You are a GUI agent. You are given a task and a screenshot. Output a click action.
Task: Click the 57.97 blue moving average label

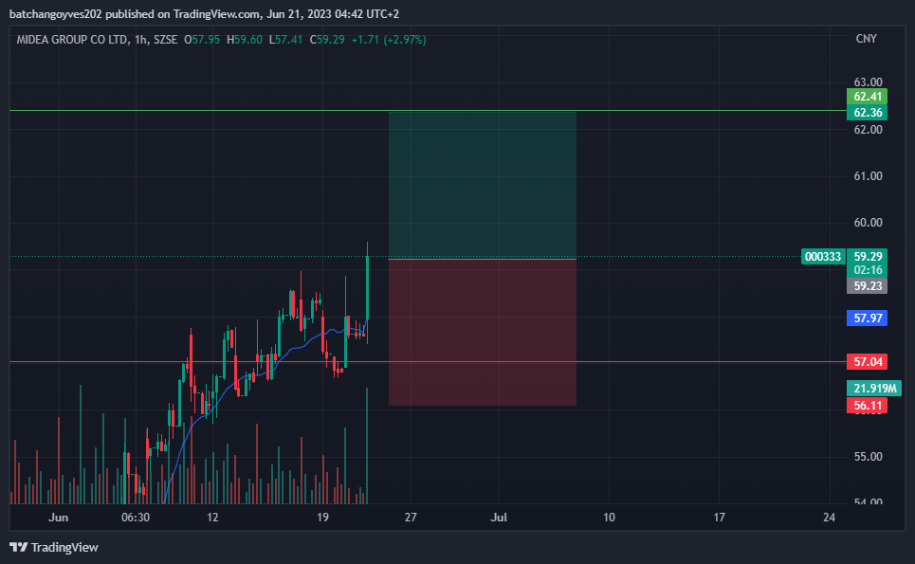868,318
